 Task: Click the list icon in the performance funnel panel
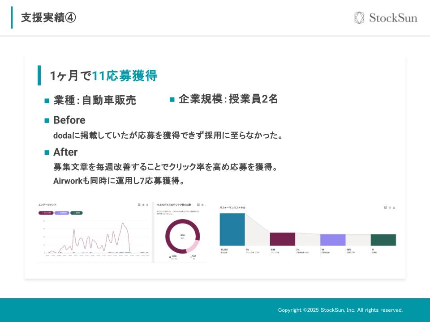(390, 208)
